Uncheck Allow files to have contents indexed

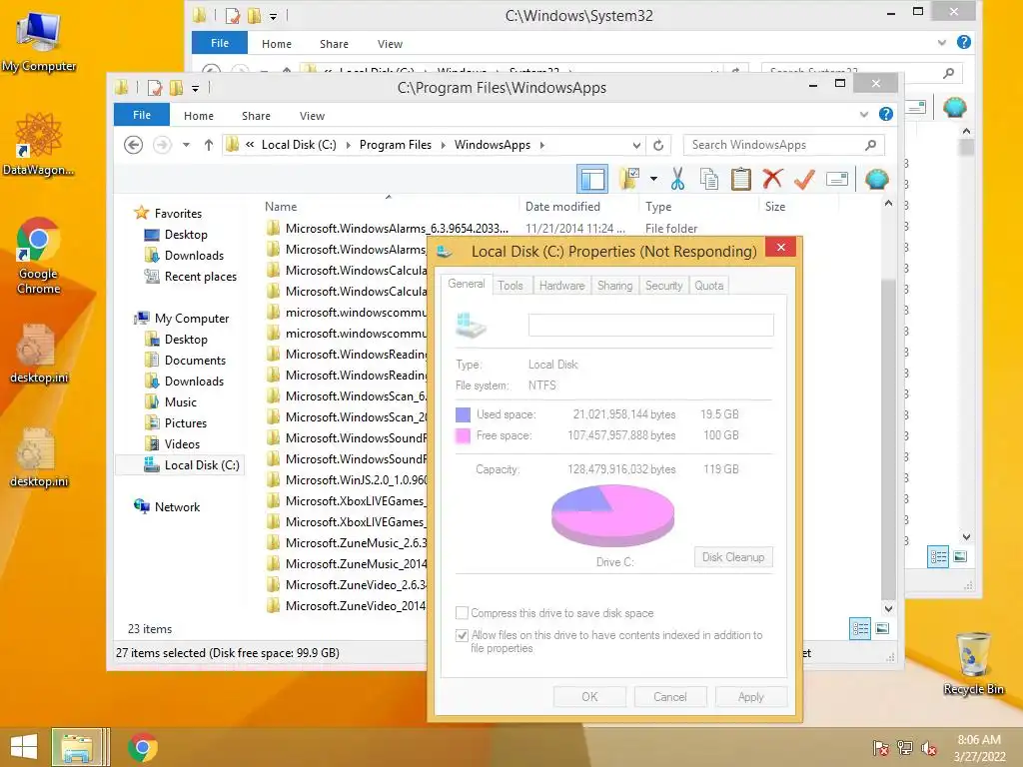click(462, 635)
